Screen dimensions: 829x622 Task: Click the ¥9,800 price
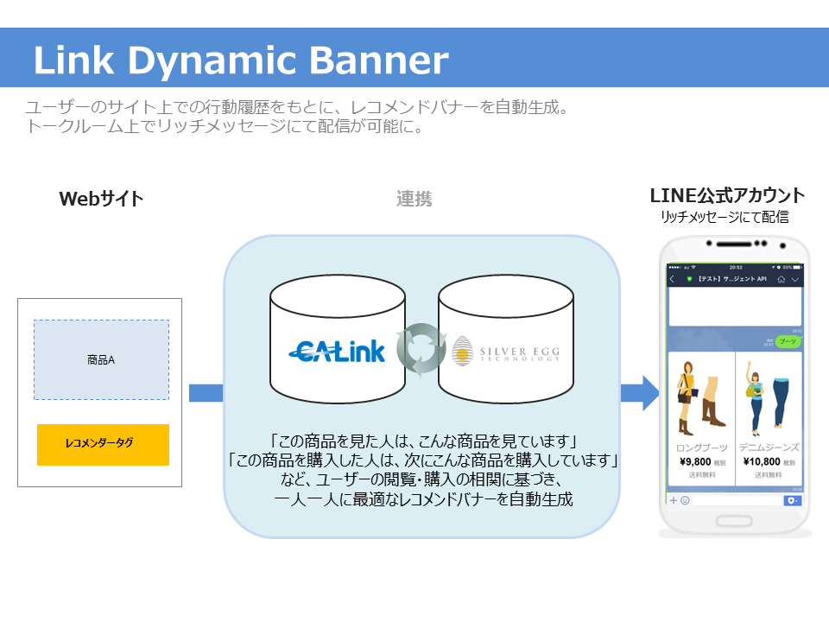point(695,461)
